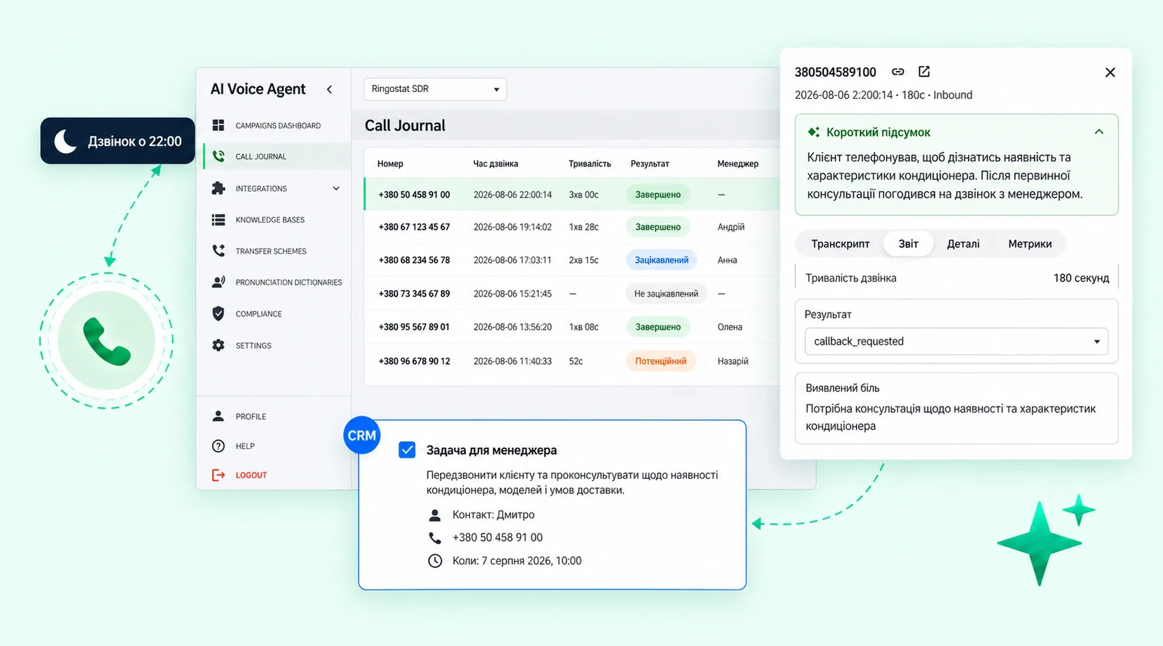Select call row +380 67 123 45 67
Viewport: 1163px width, 646px height.
coord(572,227)
